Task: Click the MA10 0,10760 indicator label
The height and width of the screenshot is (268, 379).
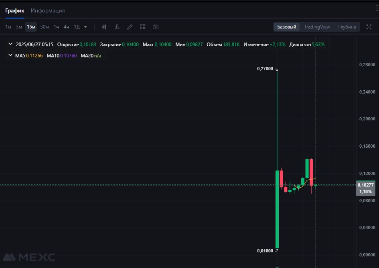Action: [62, 56]
